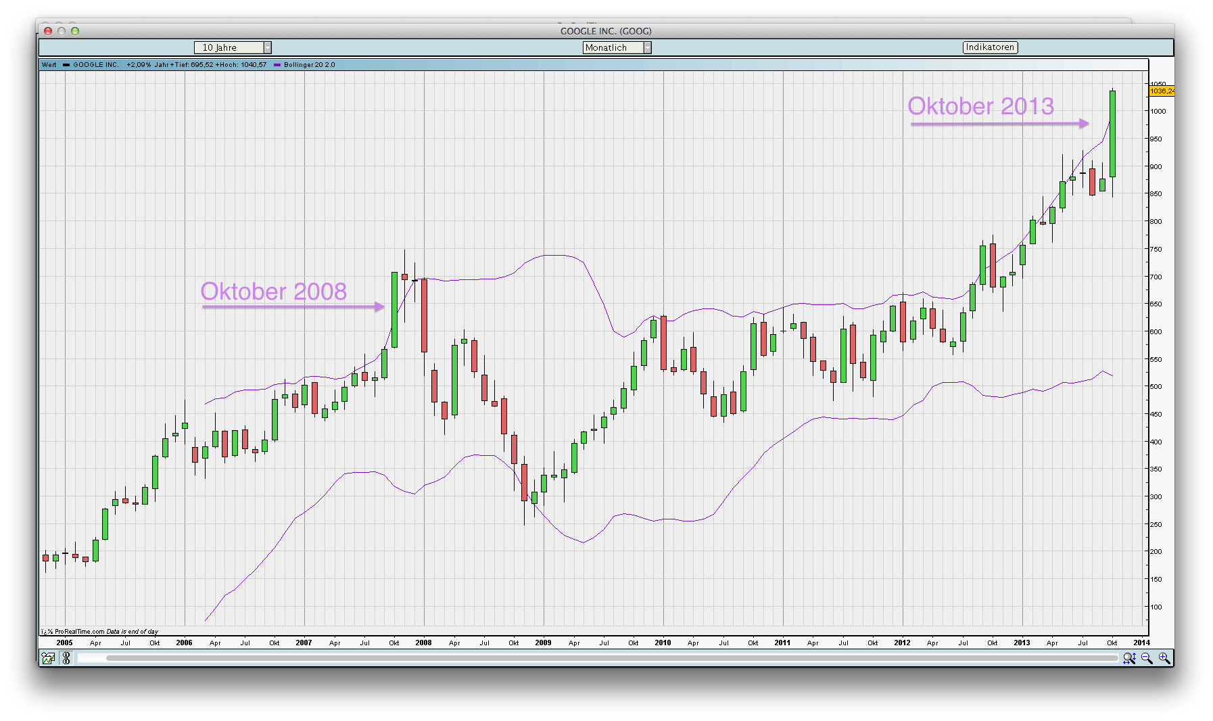1213x721 pixels.
Task: Click the zoom in magnifier icon
Action: click(x=1164, y=658)
